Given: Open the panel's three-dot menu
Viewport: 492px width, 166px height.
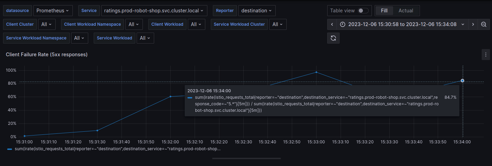Looking at the screenshot, I should click(485, 55).
